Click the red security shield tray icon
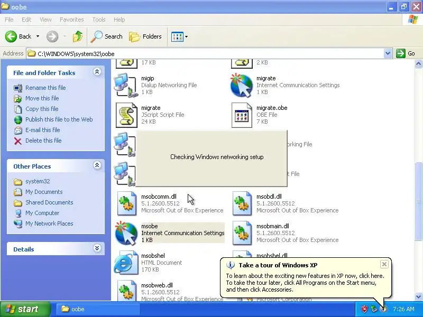The image size is (423, 317). click(364, 309)
